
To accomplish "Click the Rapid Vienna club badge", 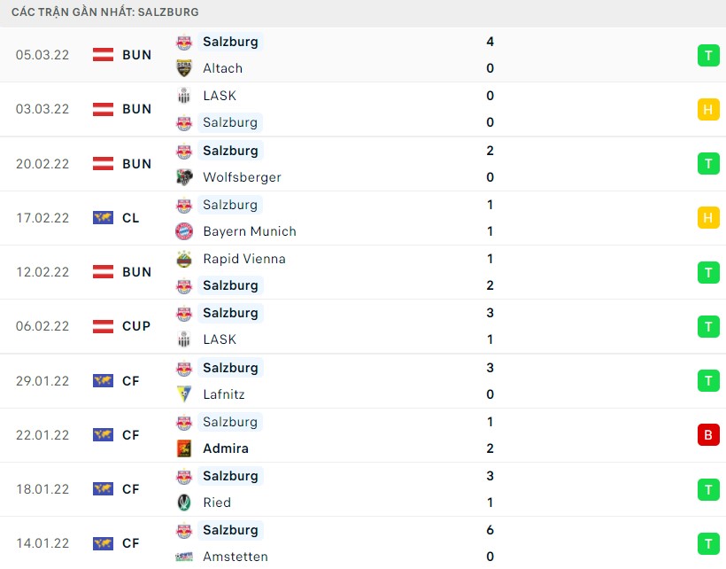I will tap(184, 259).
